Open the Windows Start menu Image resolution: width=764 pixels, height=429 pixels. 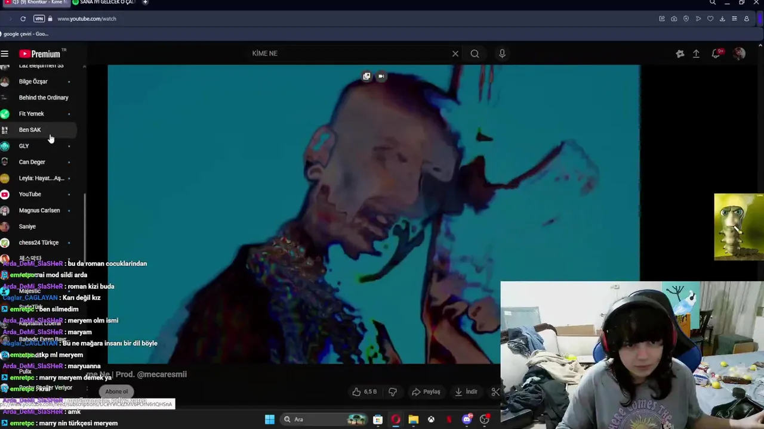tap(270, 419)
